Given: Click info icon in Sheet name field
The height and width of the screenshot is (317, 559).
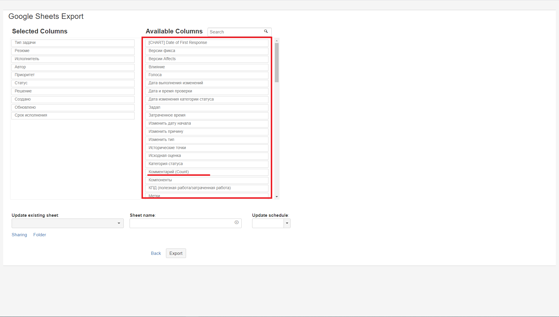Looking at the screenshot, I should tap(236, 222).
